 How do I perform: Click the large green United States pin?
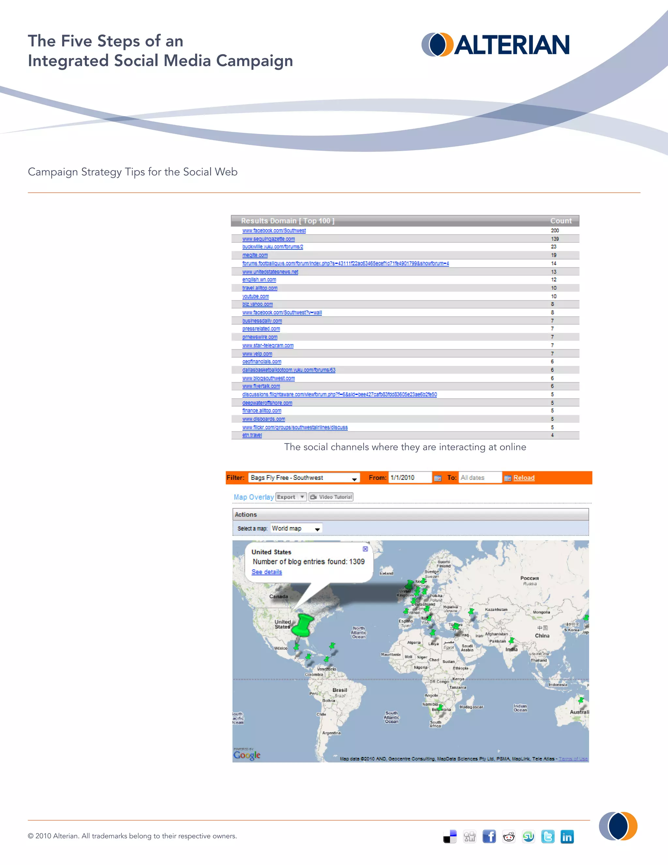303,624
